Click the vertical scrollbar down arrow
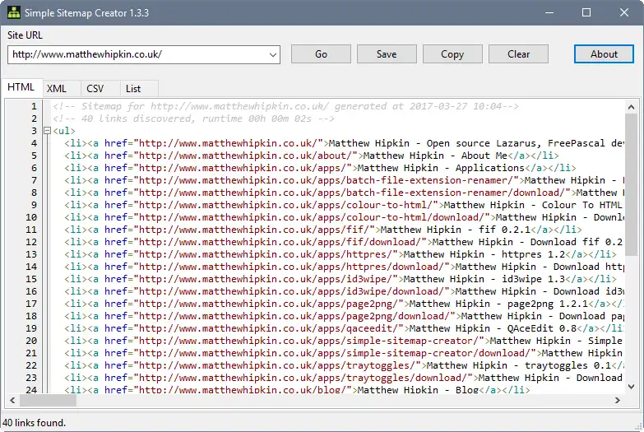 (x=632, y=387)
